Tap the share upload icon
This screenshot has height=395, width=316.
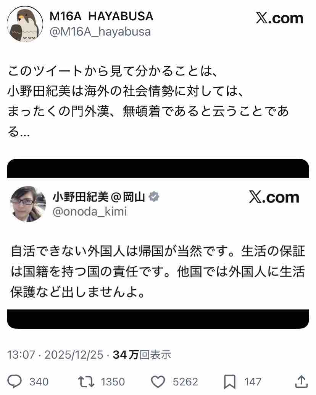301,381
